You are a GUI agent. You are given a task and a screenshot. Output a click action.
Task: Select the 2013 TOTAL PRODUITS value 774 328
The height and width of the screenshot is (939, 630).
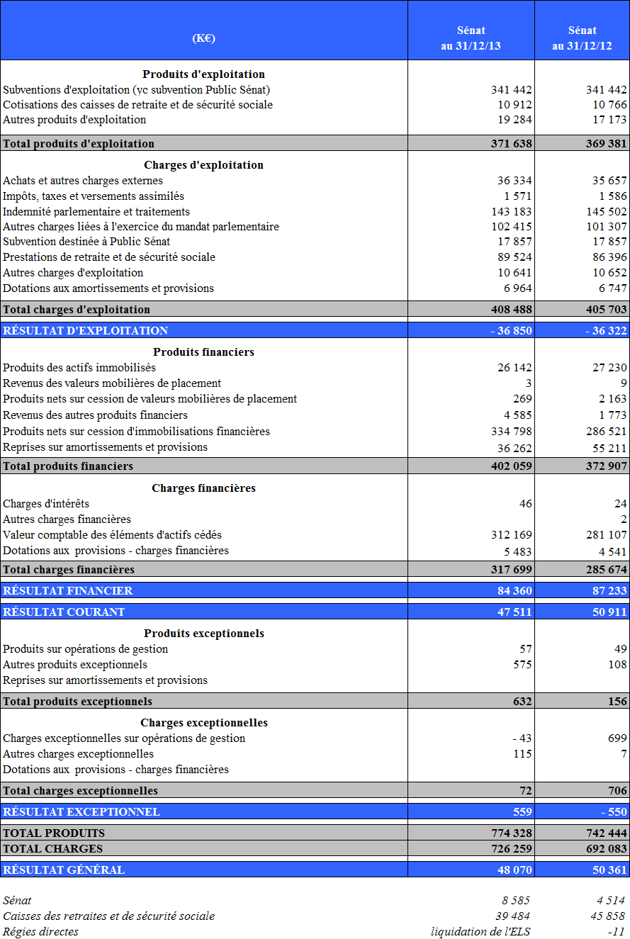[511, 833]
